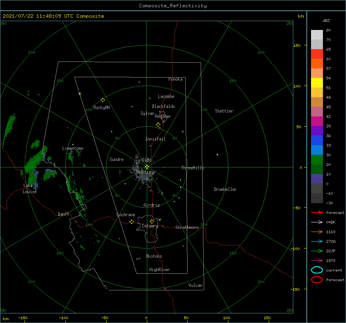Click the Strathmore label
This screenshot has height=323, width=346.
[187, 227]
